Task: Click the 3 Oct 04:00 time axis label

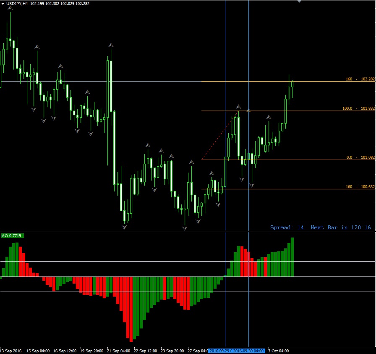Action: click(x=278, y=351)
